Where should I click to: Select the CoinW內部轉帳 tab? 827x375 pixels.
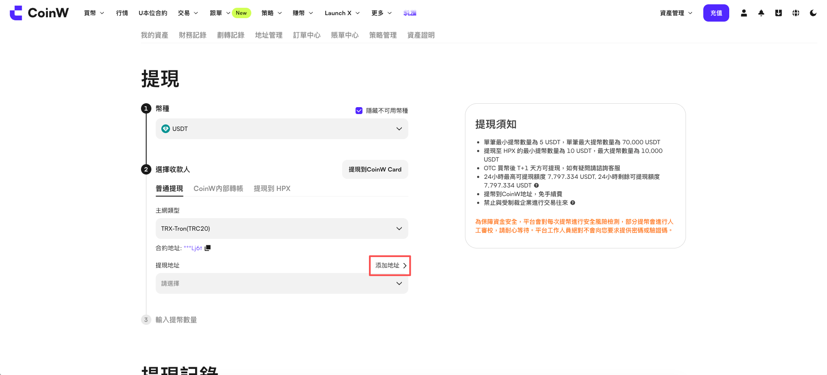(x=218, y=188)
